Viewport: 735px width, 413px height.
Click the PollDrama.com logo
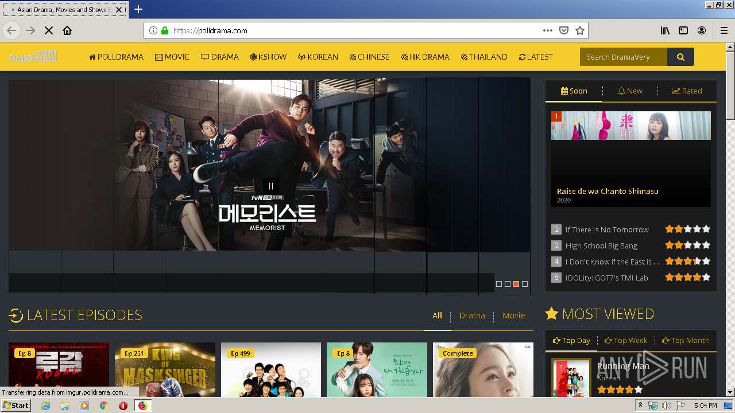tap(33, 56)
